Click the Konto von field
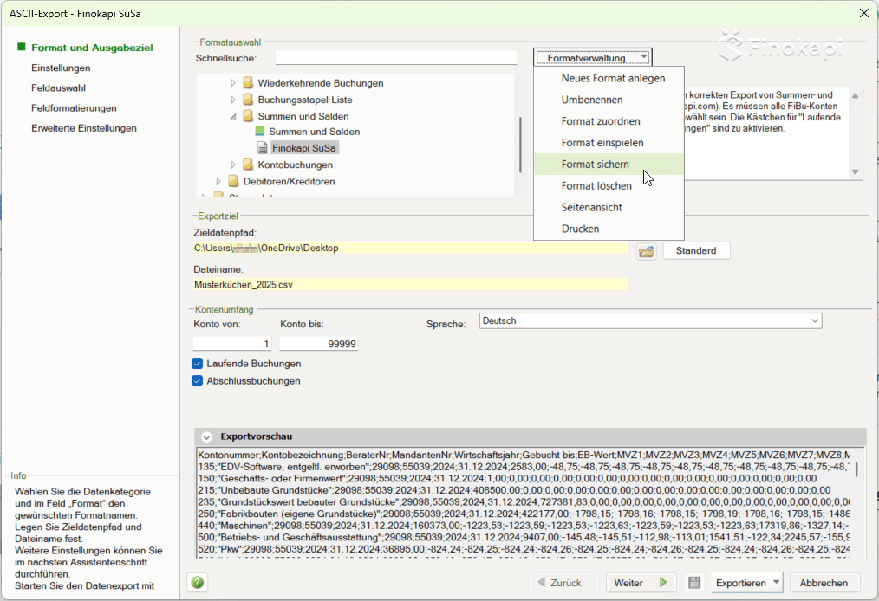879x601 pixels. click(232, 343)
